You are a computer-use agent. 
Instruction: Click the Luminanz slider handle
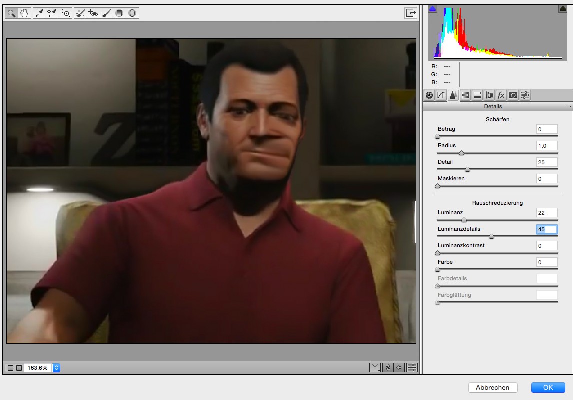coord(464,220)
